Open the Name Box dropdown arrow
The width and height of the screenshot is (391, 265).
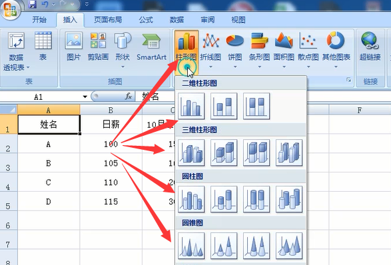tap(85, 97)
